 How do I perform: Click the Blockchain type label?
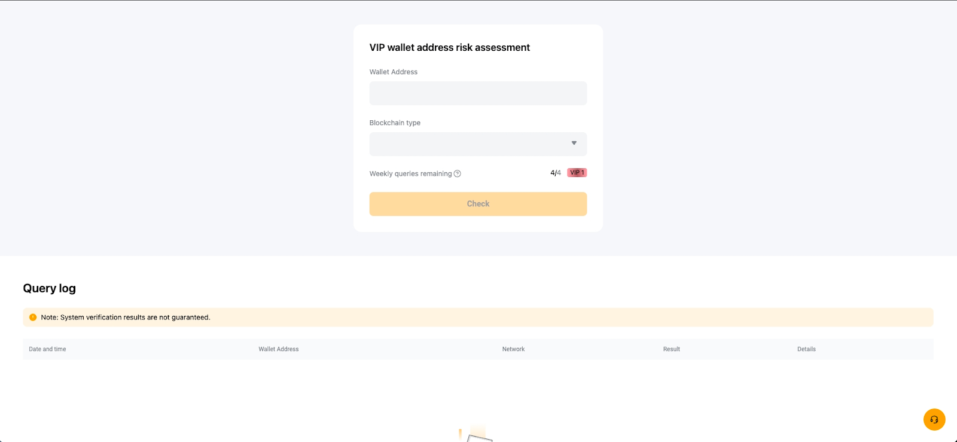pyautogui.click(x=395, y=123)
